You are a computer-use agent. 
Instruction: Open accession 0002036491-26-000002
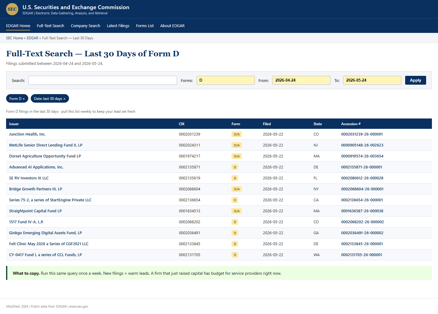click(x=362, y=233)
